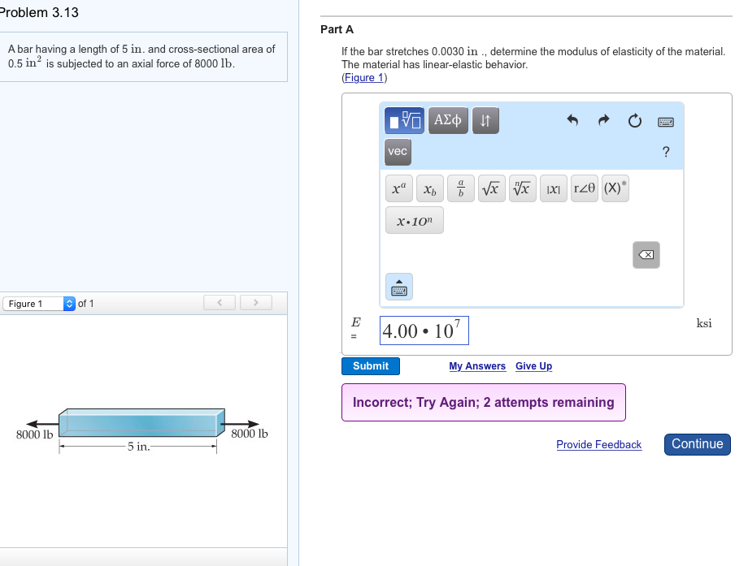This screenshot has width=748, height=566.
Task: Click the next figure chevron
Action: 255,301
